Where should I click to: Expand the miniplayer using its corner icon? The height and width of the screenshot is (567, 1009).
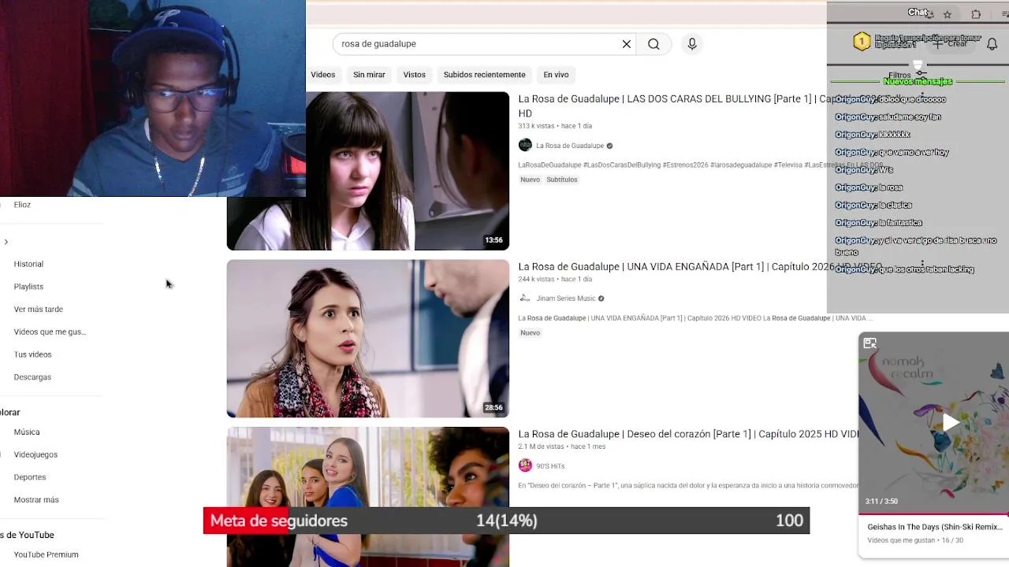coord(870,343)
